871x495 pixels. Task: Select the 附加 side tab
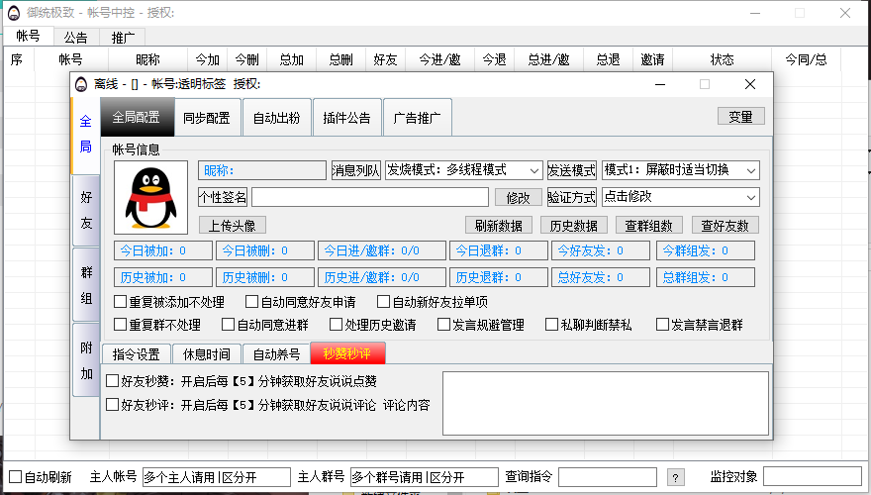click(x=85, y=361)
